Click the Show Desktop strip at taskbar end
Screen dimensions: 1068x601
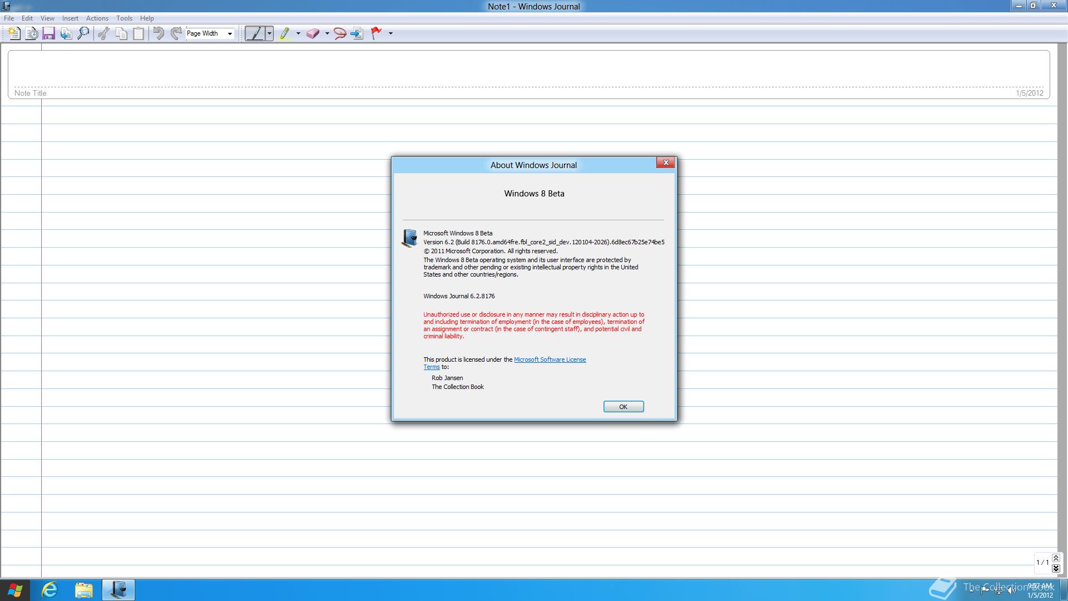point(1064,590)
